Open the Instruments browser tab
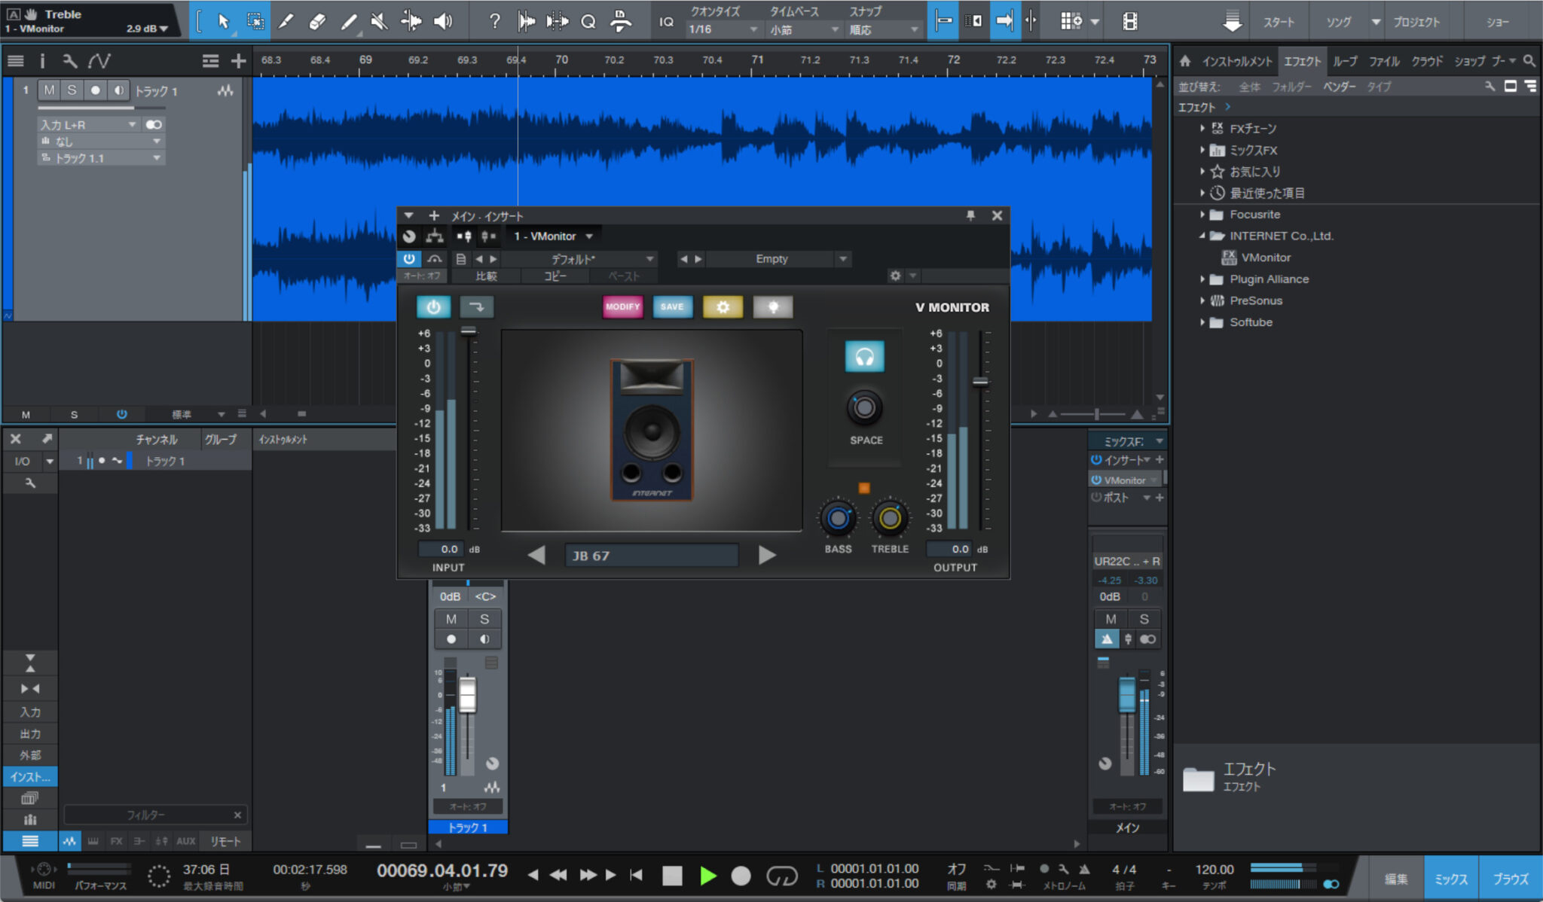Viewport: 1543px width, 902px height. (1236, 61)
